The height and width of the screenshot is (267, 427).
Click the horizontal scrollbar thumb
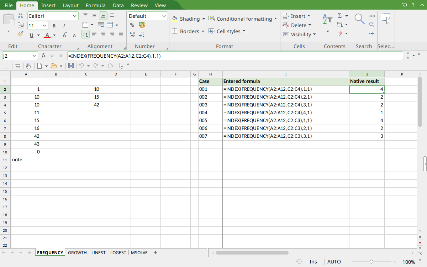click(252, 253)
